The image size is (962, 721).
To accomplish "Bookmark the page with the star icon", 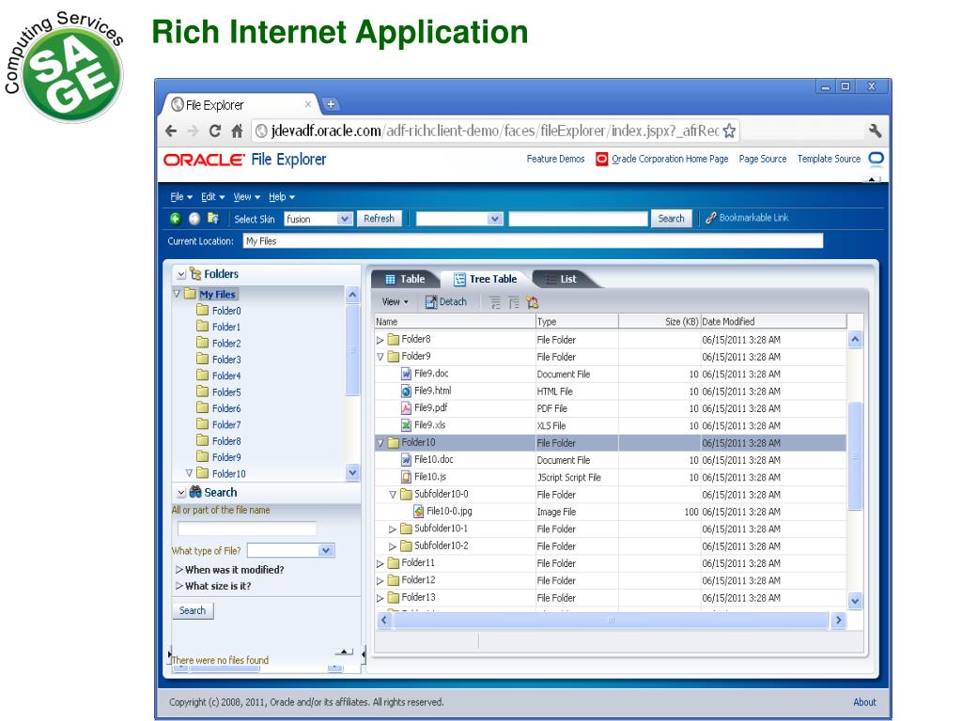I will coord(729,130).
